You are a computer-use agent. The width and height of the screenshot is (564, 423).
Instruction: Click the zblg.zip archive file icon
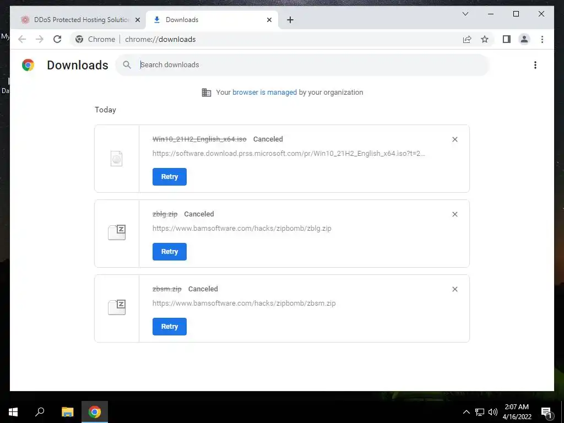click(x=117, y=232)
